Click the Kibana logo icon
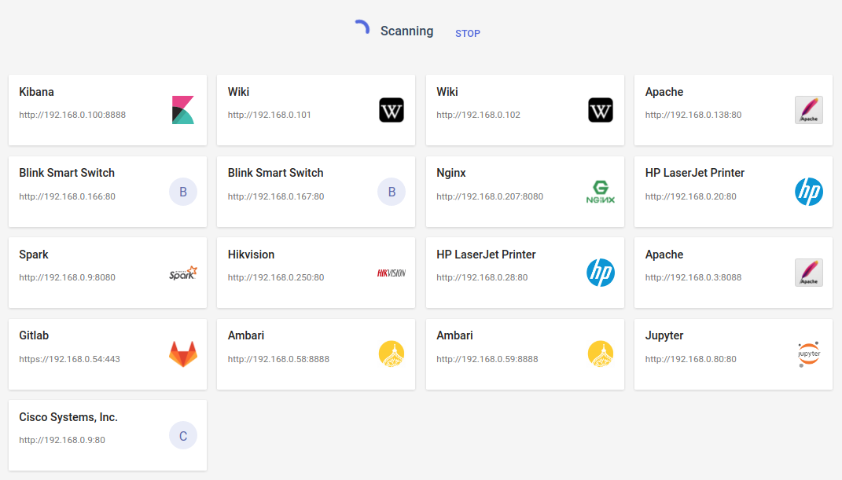842x480 pixels. [x=183, y=110]
